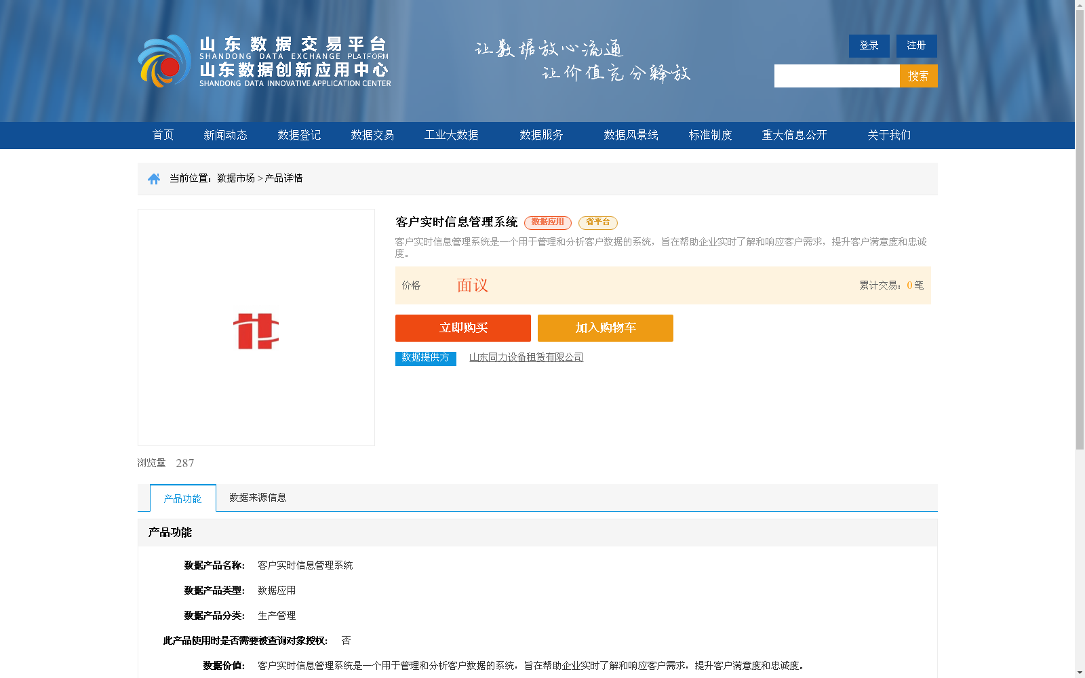Click the 数据应用 tag badge
Image resolution: width=1085 pixels, height=678 pixels.
coord(548,222)
